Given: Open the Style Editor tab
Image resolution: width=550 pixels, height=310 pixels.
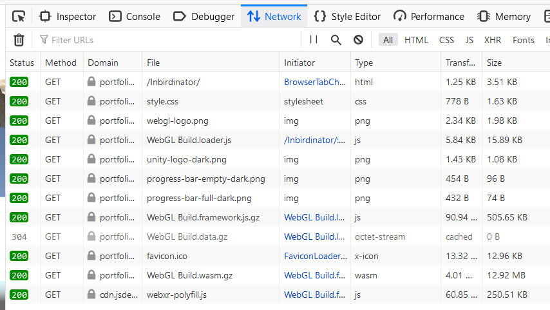Looking at the screenshot, I should coord(347,17).
